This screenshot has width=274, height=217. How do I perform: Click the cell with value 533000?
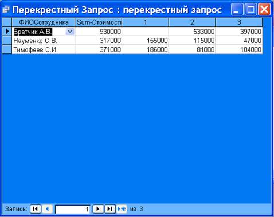coord(192,32)
